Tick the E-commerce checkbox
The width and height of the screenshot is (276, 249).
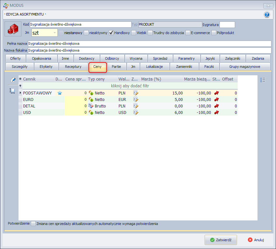(188, 32)
